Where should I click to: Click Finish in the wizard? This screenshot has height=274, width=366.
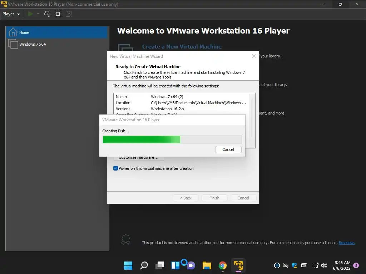(x=214, y=198)
